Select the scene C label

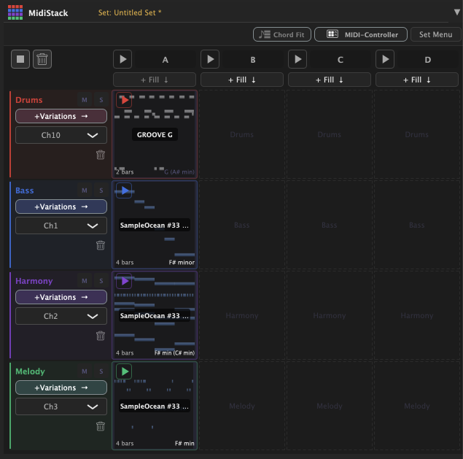pos(341,60)
